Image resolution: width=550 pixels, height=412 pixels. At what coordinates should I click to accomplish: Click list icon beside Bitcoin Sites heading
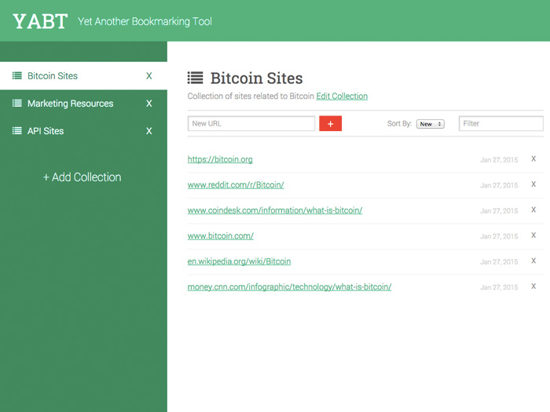click(195, 78)
